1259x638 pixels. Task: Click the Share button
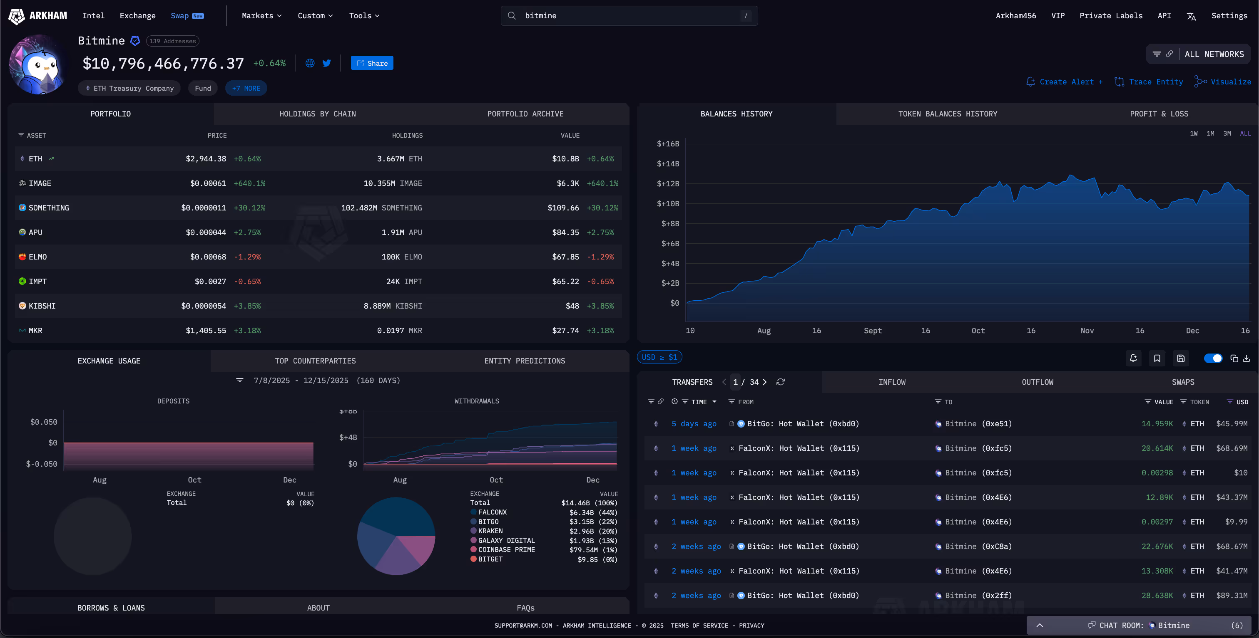pyautogui.click(x=372, y=63)
